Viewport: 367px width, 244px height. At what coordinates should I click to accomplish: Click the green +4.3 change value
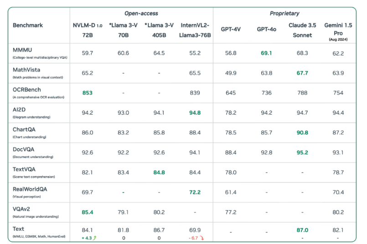[85, 237]
